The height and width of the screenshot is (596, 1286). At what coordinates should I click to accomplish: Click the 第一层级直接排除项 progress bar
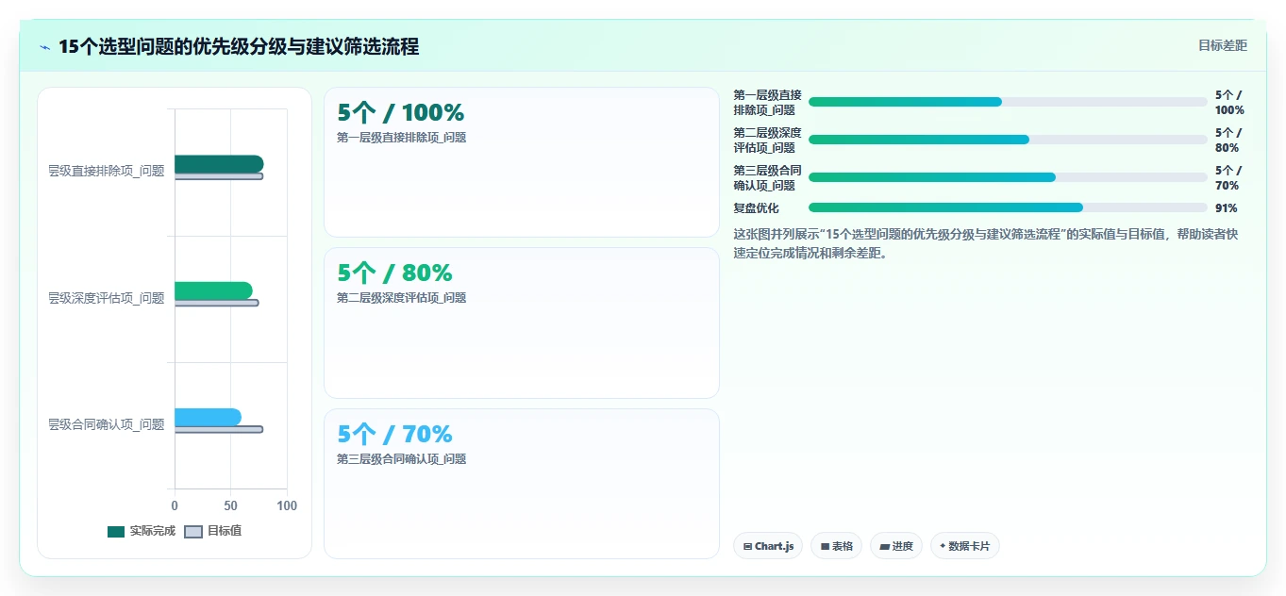[1008, 102]
